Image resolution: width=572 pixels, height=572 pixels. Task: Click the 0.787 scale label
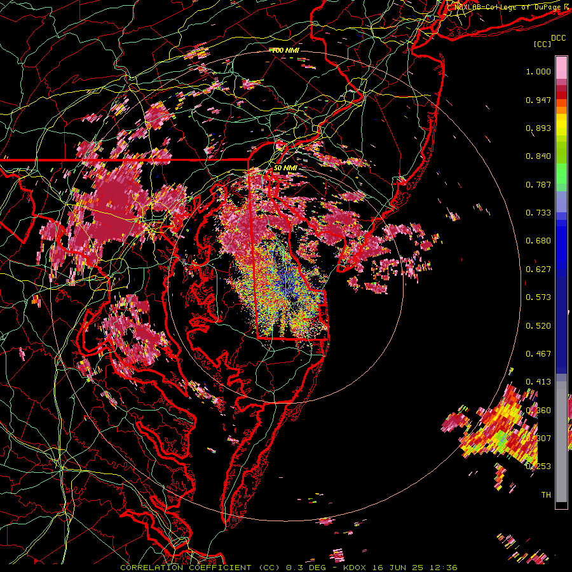pos(538,184)
